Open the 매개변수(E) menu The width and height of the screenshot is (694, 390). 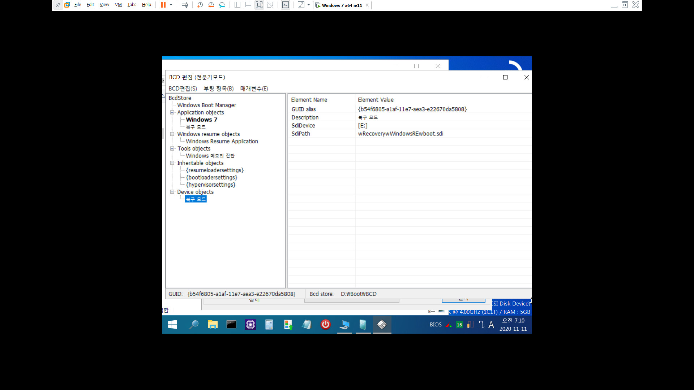(254, 88)
